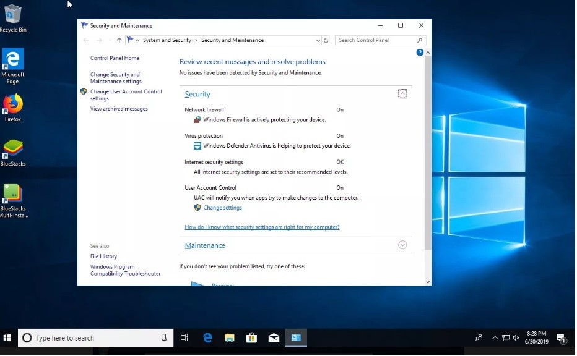This screenshot has height=356, width=577.
Task: Show hidden system tray icons
Action: (x=494, y=338)
